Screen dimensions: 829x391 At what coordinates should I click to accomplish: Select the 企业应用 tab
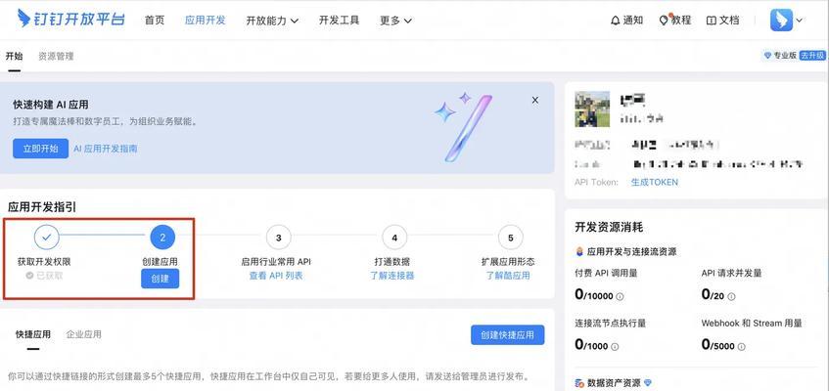pos(83,334)
